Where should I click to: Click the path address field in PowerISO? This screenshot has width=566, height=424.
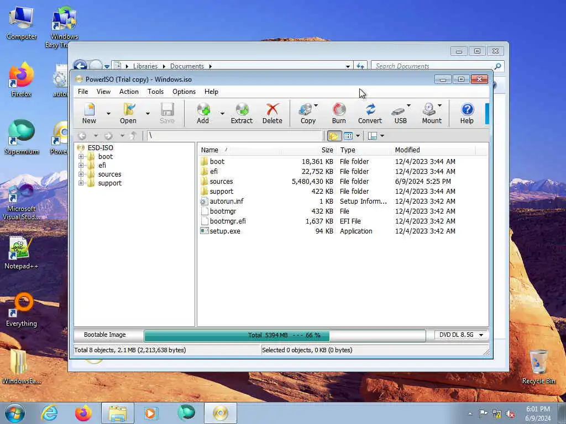(x=234, y=136)
